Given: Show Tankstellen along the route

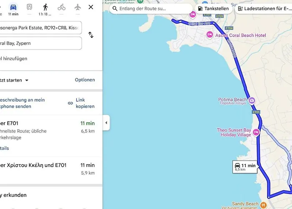Looking at the screenshot, I should pyautogui.click(x=213, y=8).
